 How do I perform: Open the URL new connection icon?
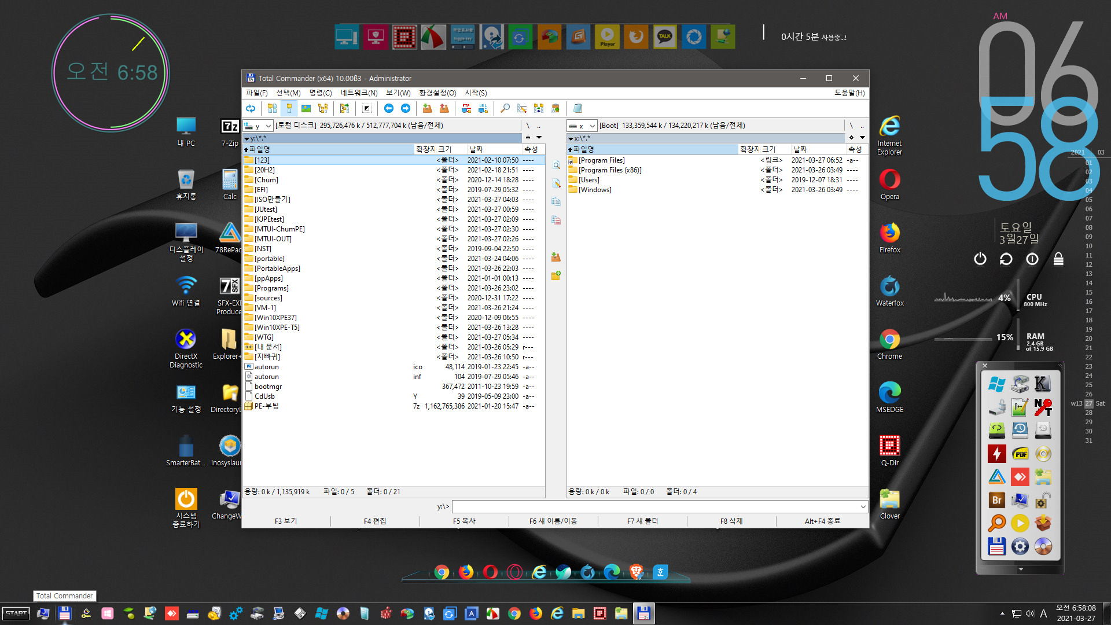coord(483,108)
